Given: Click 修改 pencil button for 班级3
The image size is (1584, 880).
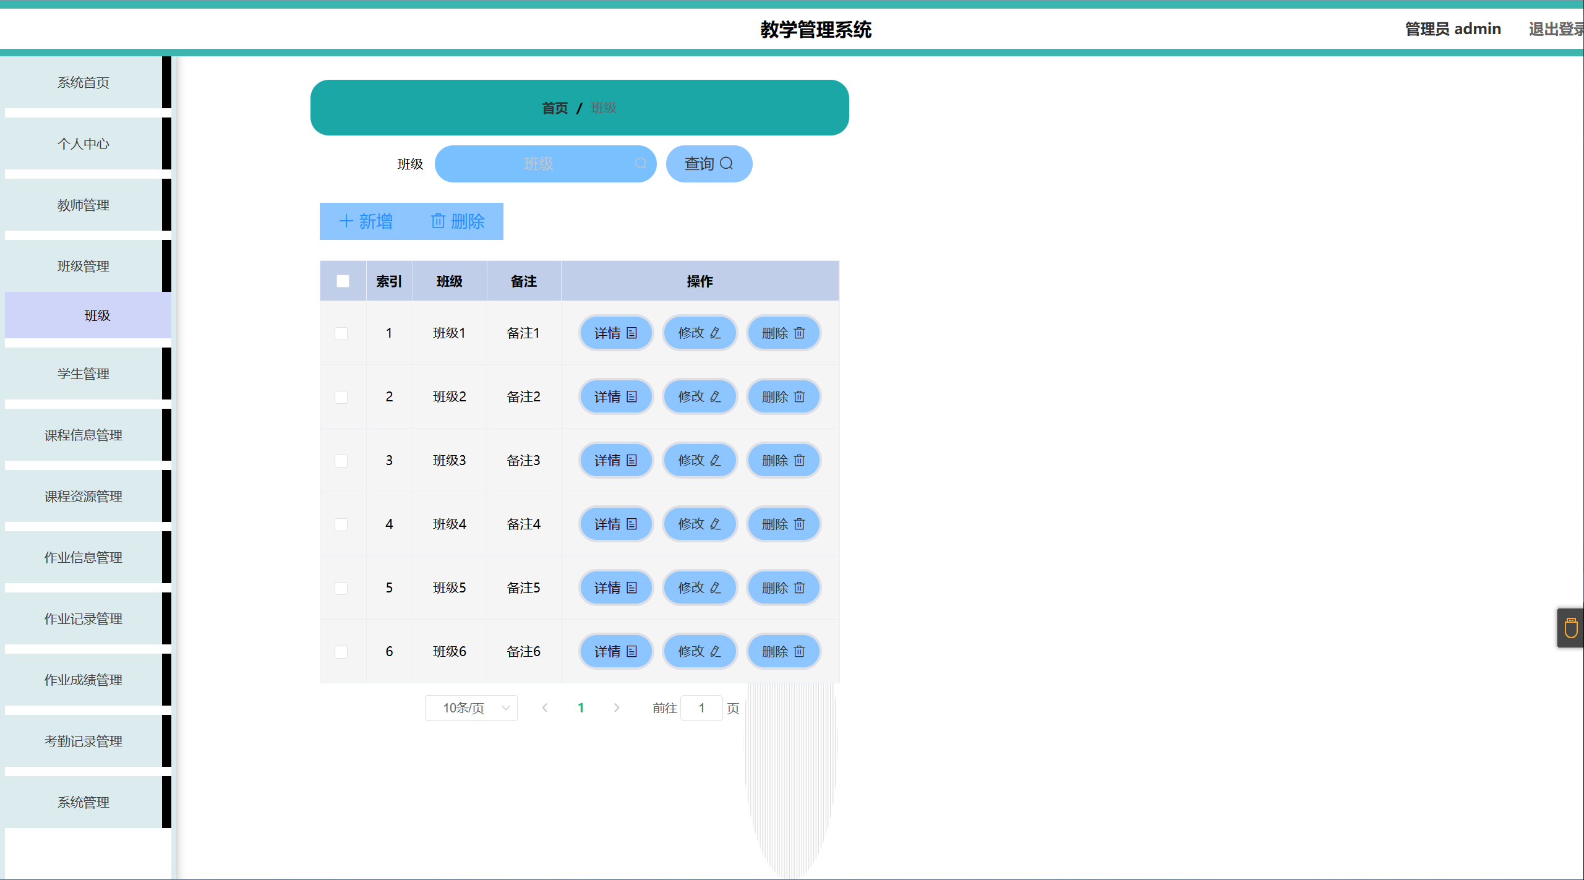Looking at the screenshot, I should [x=700, y=461].
